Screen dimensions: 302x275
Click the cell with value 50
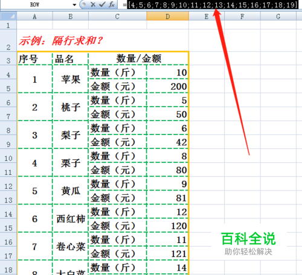click(x=167, y=114)
